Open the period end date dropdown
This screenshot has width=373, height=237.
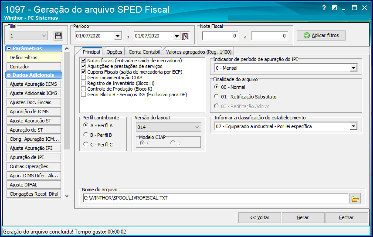pyautogui.click(x=176, y=36)
